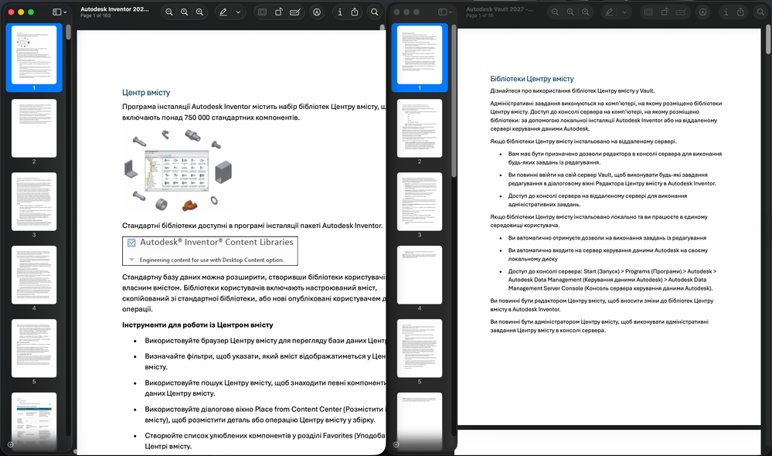772x456 pixels.
Task: Click 'Дізнайтеся про використання бібліотек' sentence
Action: [572, 90]
